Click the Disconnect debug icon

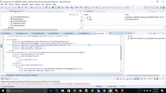tap(34, 7)
